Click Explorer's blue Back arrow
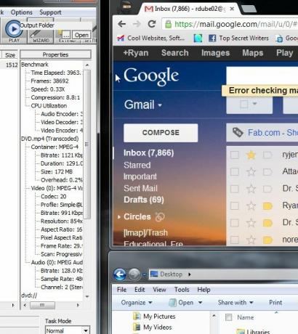This screenshot has height=334, width=298. pos(120,274)
